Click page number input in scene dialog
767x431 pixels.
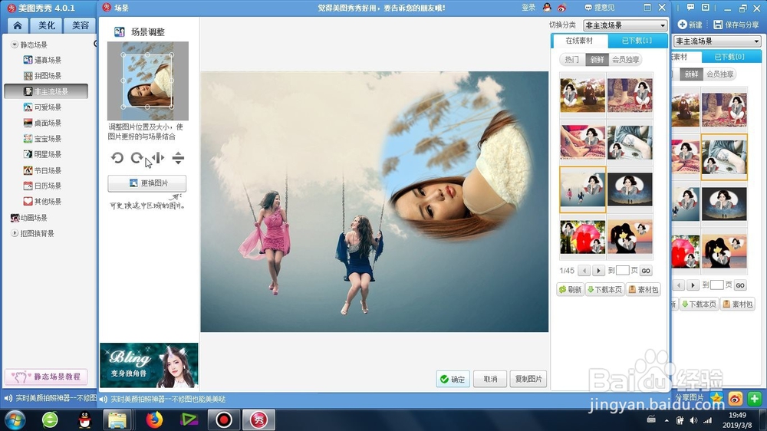[x=623, y=271]
